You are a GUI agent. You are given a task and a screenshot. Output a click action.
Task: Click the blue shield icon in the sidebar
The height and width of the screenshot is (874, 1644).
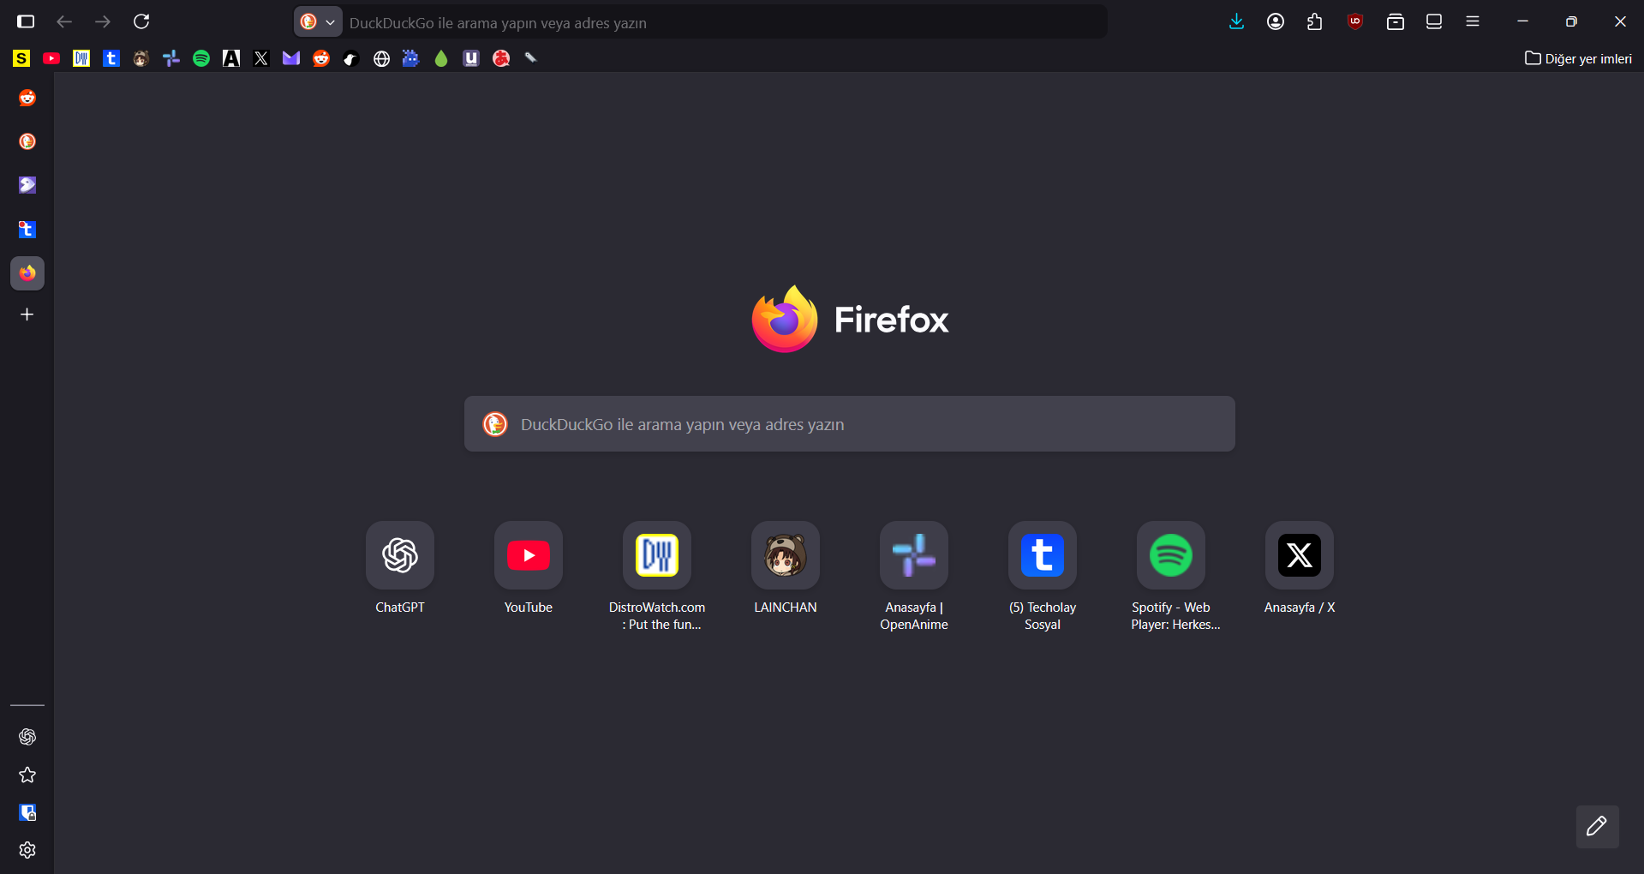pos(27,812)
